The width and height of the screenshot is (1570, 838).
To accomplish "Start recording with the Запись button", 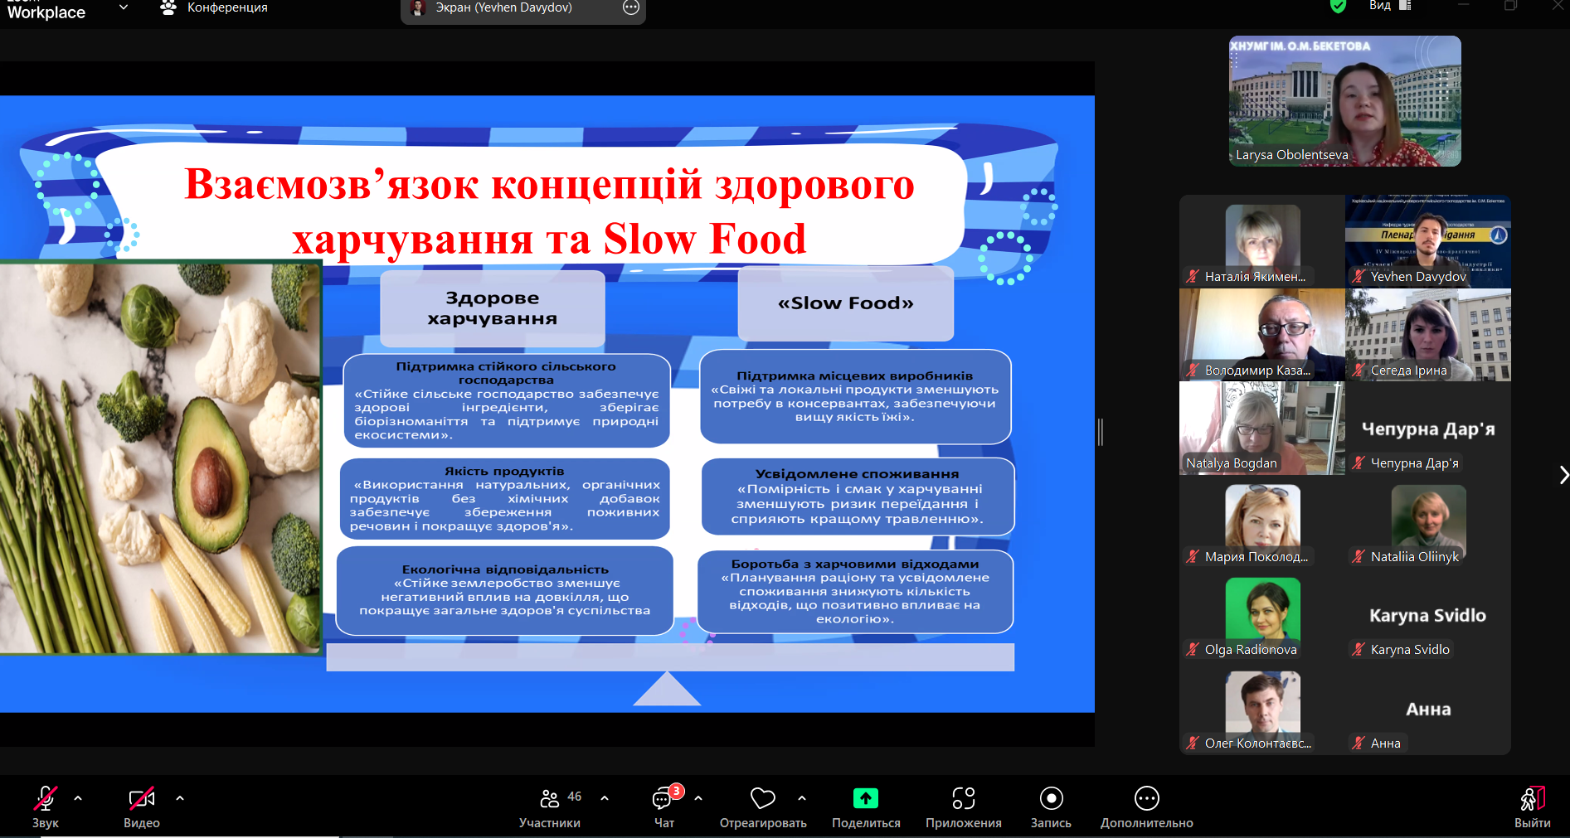I will click(x=1051, y=807).
